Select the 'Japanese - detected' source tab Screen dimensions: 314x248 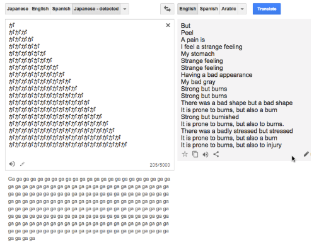pyautogui.click(x=96, y=9)
